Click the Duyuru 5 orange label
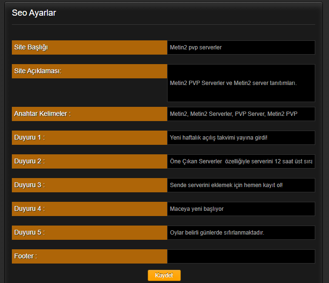Image resolution: width=329 pixels, height=283 pixels. click(x=90, y=233)
